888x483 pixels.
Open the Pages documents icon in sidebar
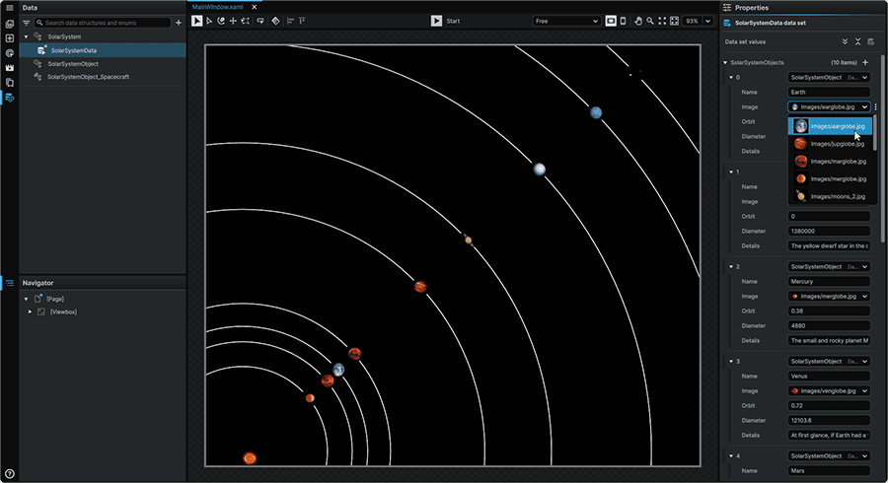pyautogui.click(x=10, y=83)
